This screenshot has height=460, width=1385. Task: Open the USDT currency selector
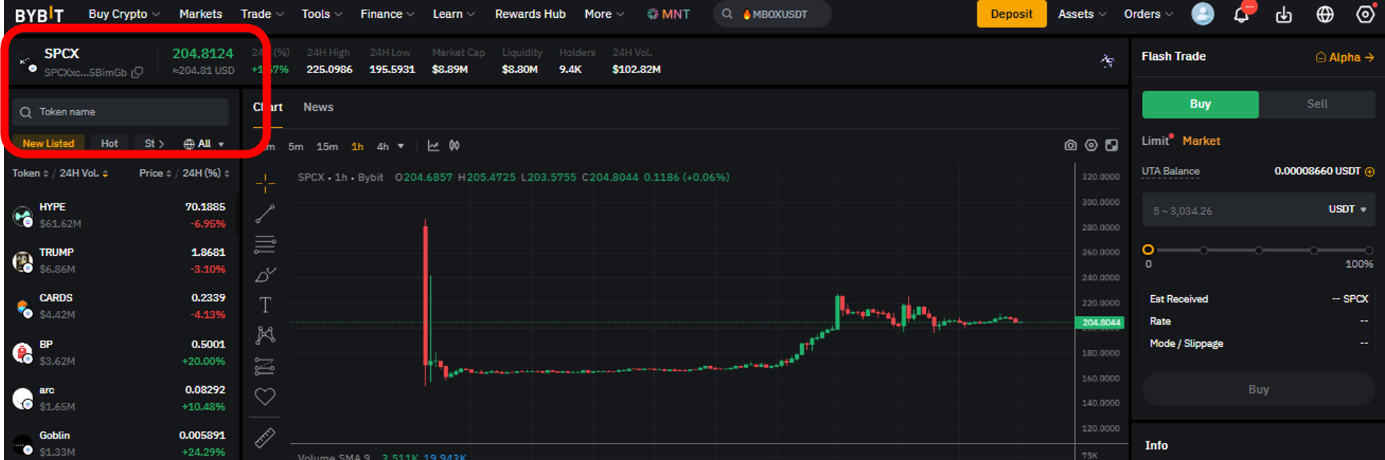[1348, 209]
